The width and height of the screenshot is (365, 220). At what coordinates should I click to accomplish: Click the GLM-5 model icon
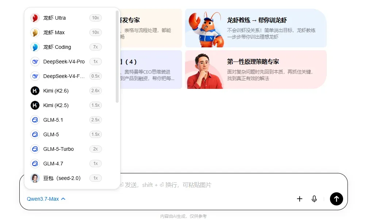point(35,134)
